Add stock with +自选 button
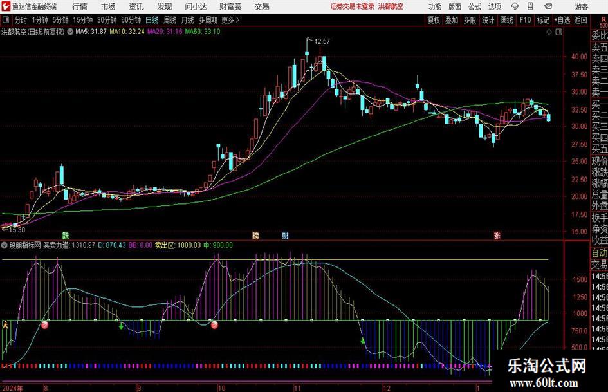This screenshot has width=608, height=392. click(562, 20)
